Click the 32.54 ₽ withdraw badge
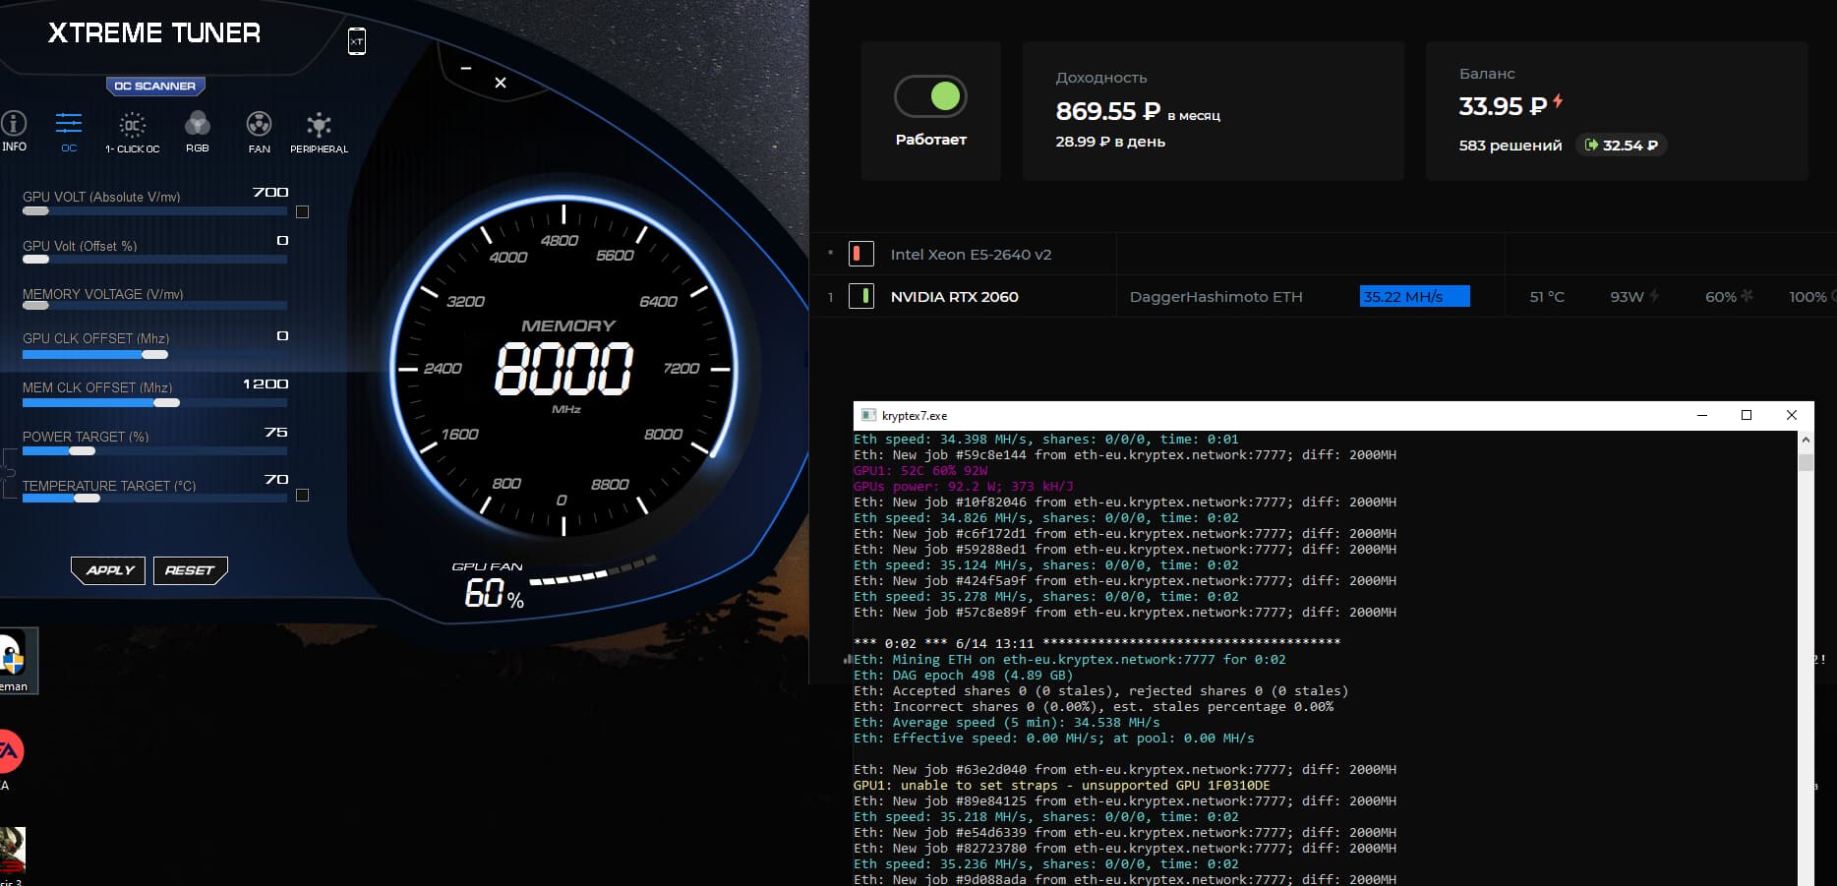 coord(1621,146)
